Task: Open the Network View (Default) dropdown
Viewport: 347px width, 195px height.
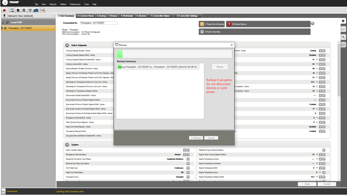Action: pyautogui.click(x=31, y=16)
